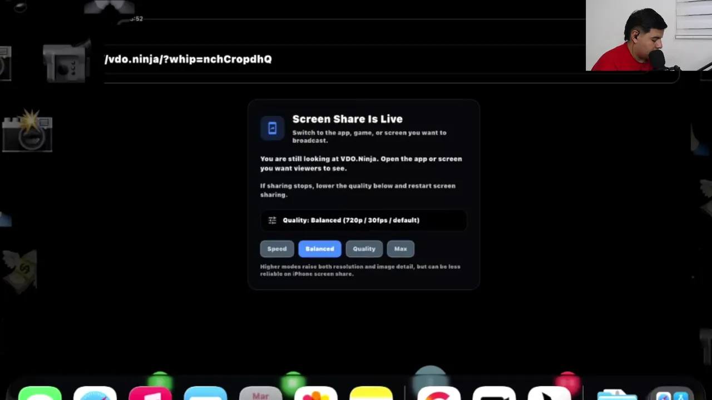
Task: Select Speed quality mode
Action: [x=277, y=249]
